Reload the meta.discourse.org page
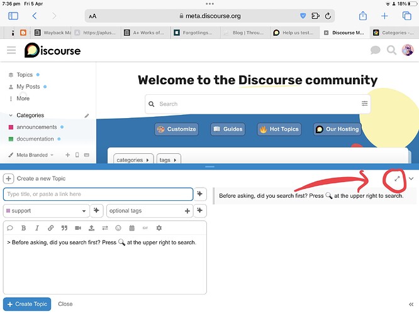The height and width of the screenshot is (314, 419). click(x=328, y=16)
